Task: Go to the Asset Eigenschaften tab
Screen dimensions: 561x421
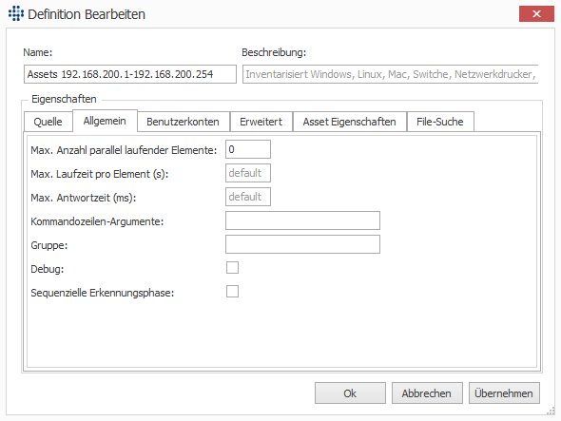Action: pyautogui.click(x=350, y=122)
